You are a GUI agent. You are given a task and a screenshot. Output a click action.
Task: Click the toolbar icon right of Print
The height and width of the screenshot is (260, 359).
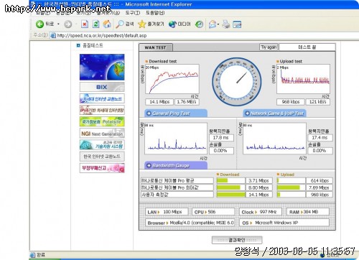click(x=237, y=24)
